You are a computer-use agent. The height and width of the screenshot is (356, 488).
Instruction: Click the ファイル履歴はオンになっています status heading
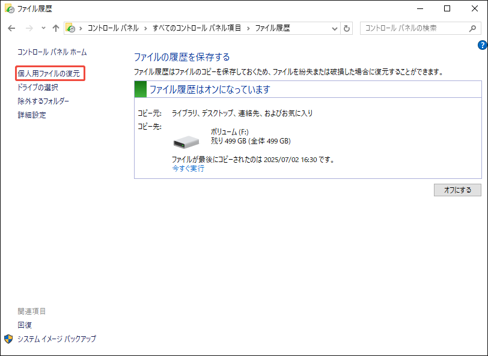pos(210,89)
